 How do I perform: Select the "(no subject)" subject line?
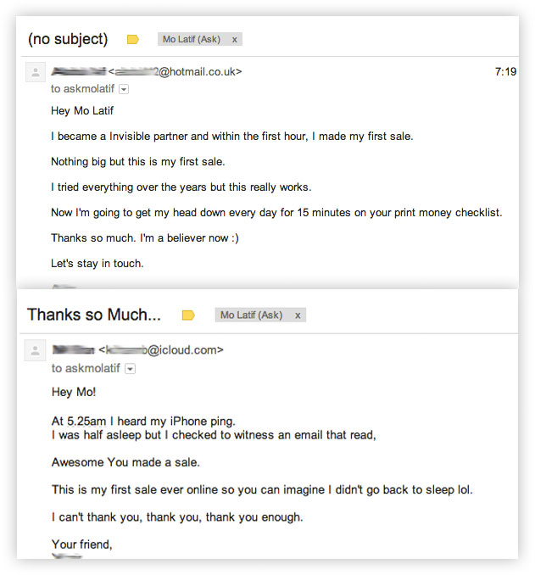[68, 39]
